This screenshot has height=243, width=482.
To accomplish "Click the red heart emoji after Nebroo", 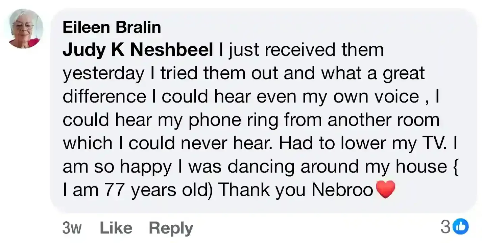I will 385,190.
